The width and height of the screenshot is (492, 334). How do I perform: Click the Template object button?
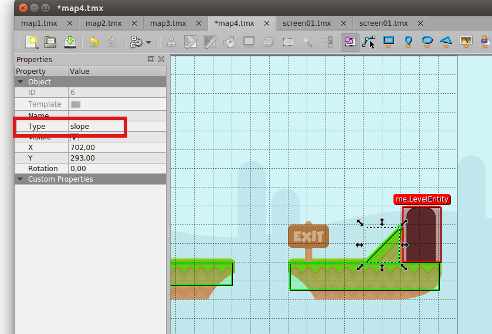point(76,104)
